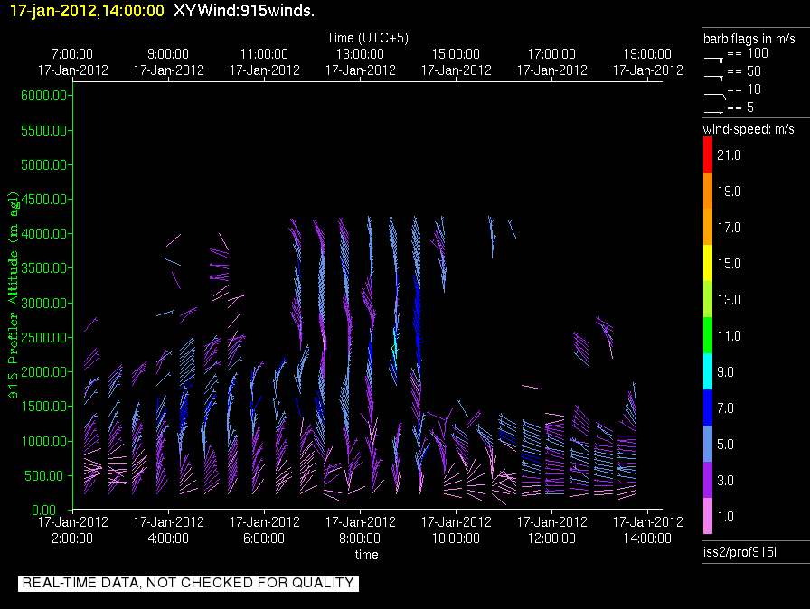Click the 'REAL-TIME DATA, NOT CHECKED FOR QUALITY' banner
Screen dimensions: 810x609
[x=188, y=583]
